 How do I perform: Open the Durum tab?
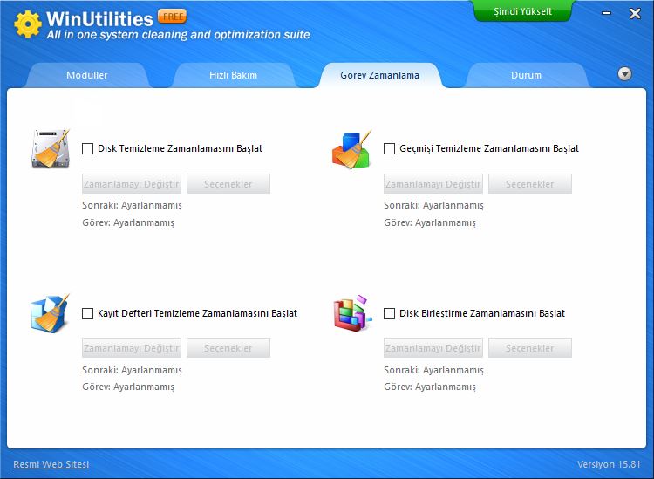coord(526,75)
